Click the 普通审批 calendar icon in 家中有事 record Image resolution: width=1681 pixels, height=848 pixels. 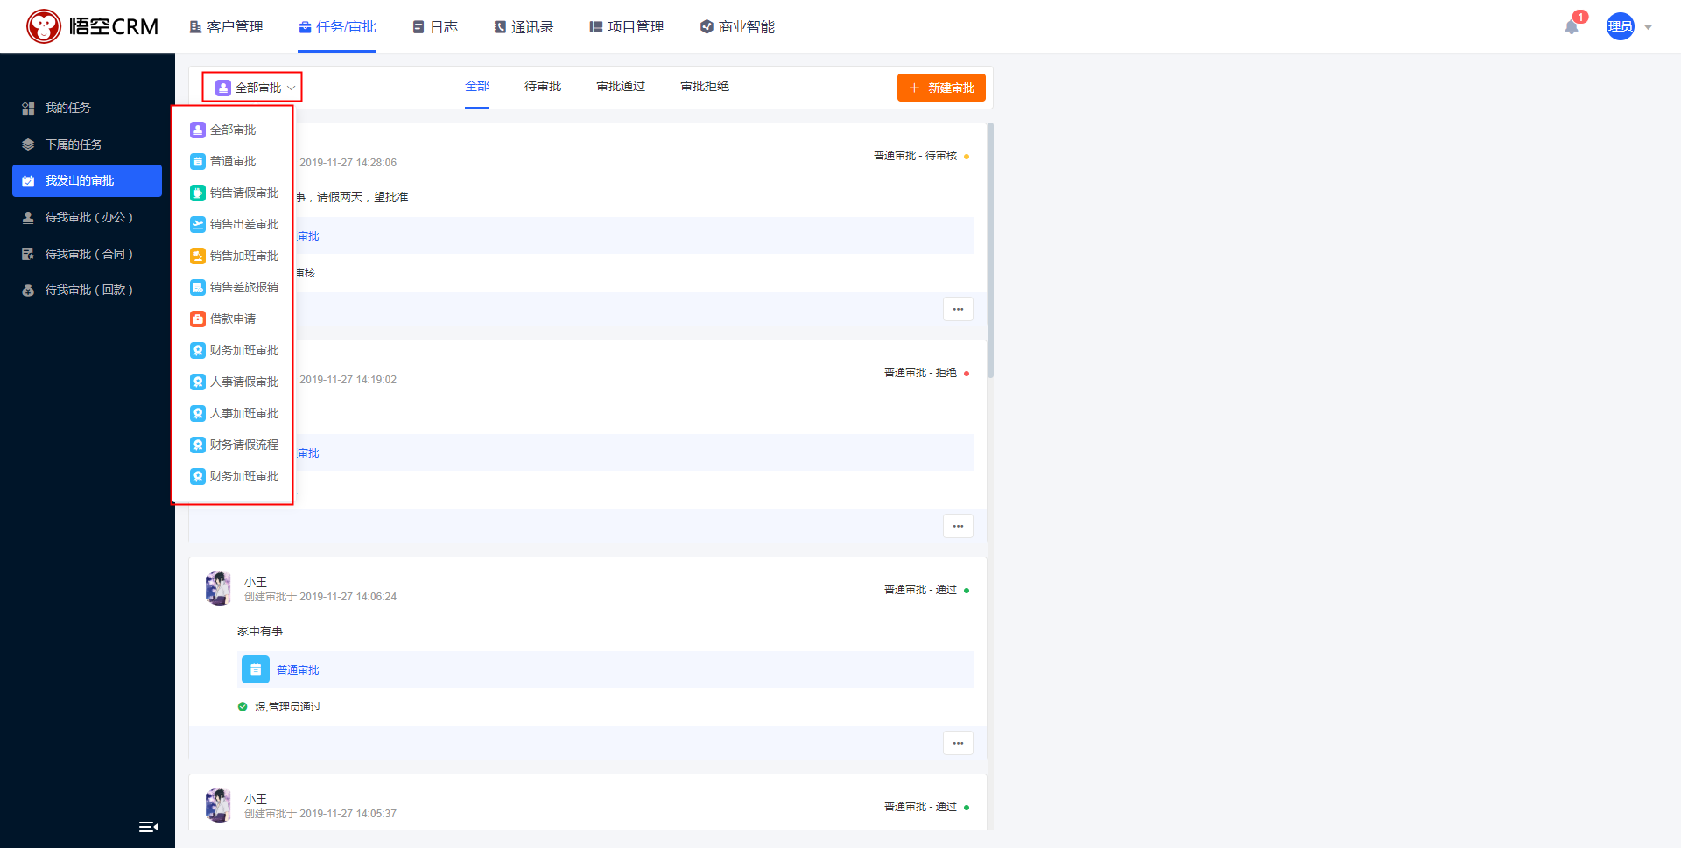coord(256,669)
